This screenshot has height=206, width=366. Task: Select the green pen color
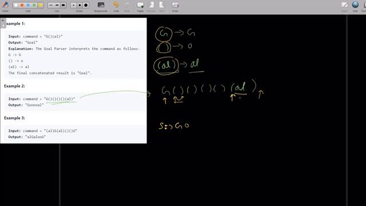pyautogui.click(x=34, y=5)
